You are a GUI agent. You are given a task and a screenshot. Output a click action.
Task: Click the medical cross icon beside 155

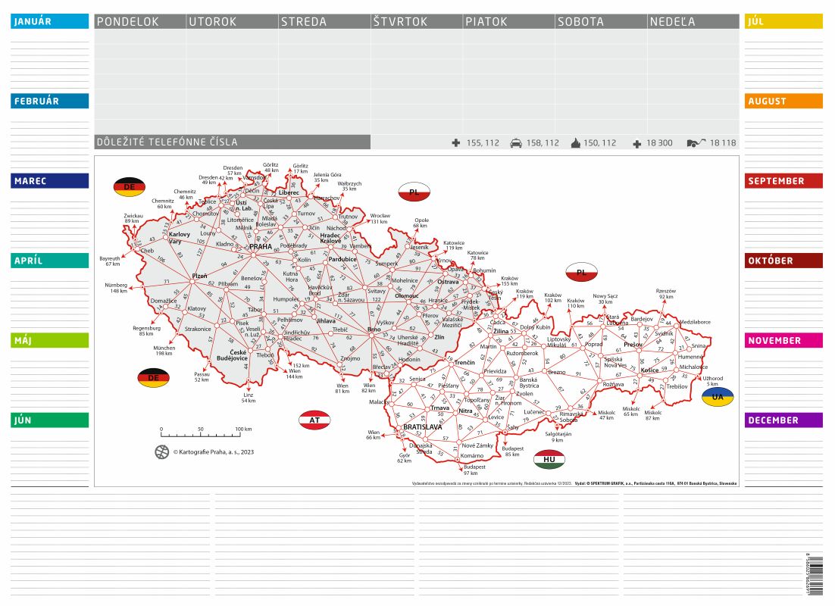coord(455,142)
